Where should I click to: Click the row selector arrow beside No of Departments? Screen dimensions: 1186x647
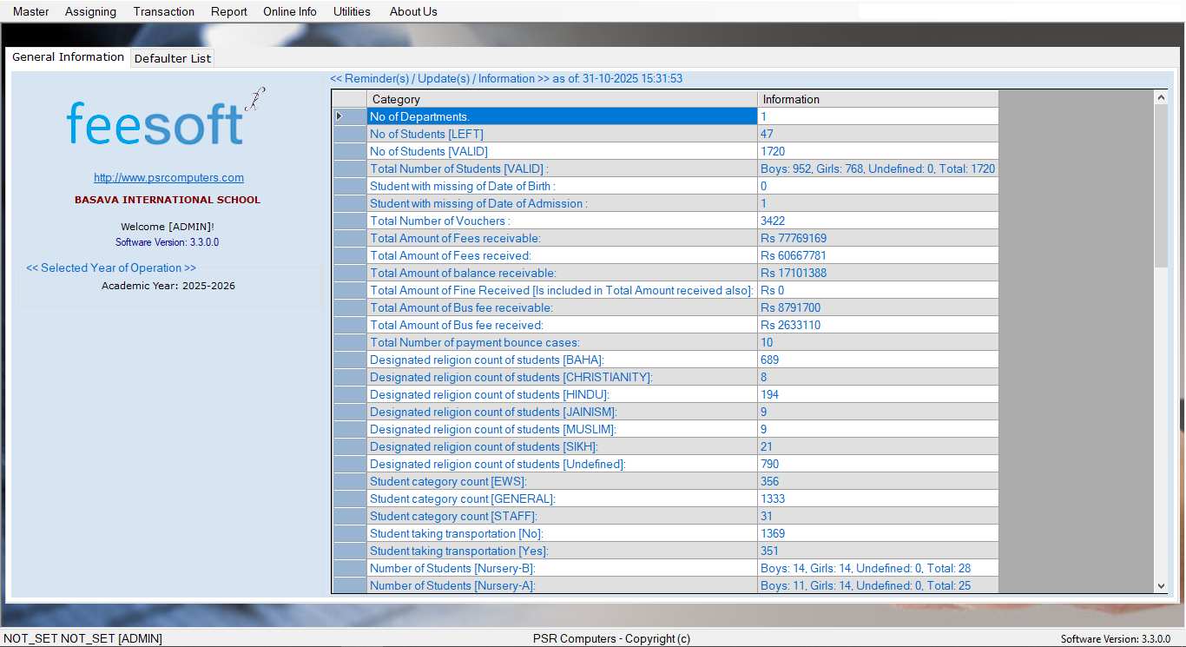(339, 116)
